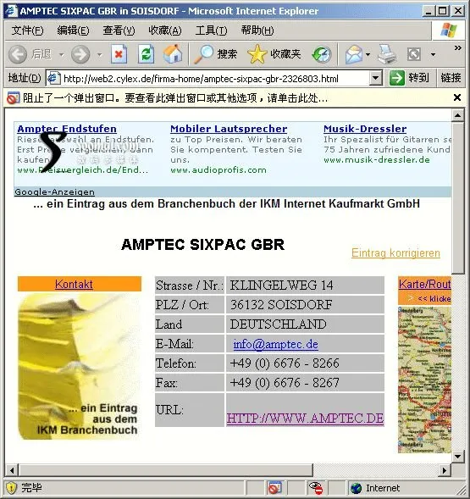Image resolution: width=470 pixels, height=499 pixels.
Task: Open Mail envelope icon
Action: click(x=354, y=54)
